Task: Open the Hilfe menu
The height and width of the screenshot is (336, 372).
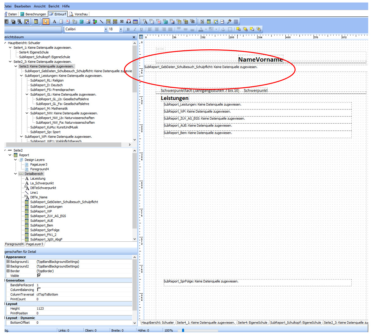Action: tap(66, 6)
